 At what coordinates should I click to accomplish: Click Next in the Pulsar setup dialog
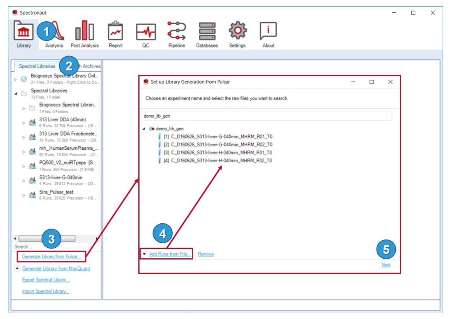pyautogui.click(x=386, y=265)
